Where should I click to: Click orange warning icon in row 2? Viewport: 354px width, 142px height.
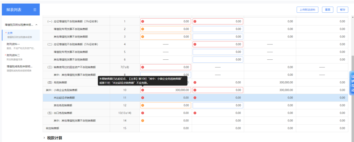tap(143, 29)
